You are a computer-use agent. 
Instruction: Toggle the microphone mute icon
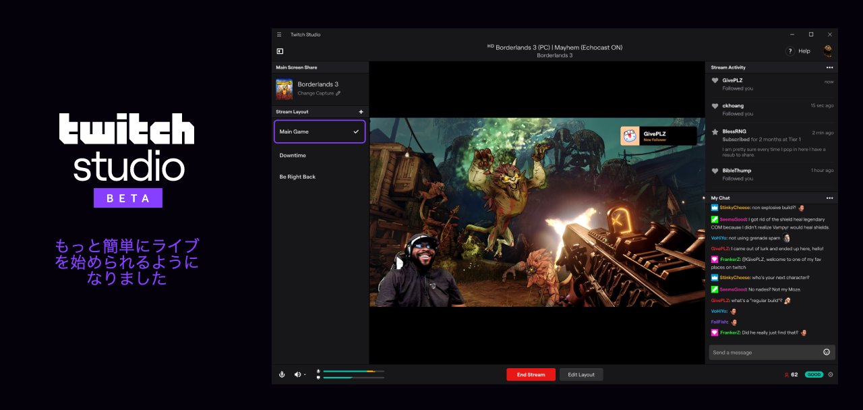pos(282,374)
